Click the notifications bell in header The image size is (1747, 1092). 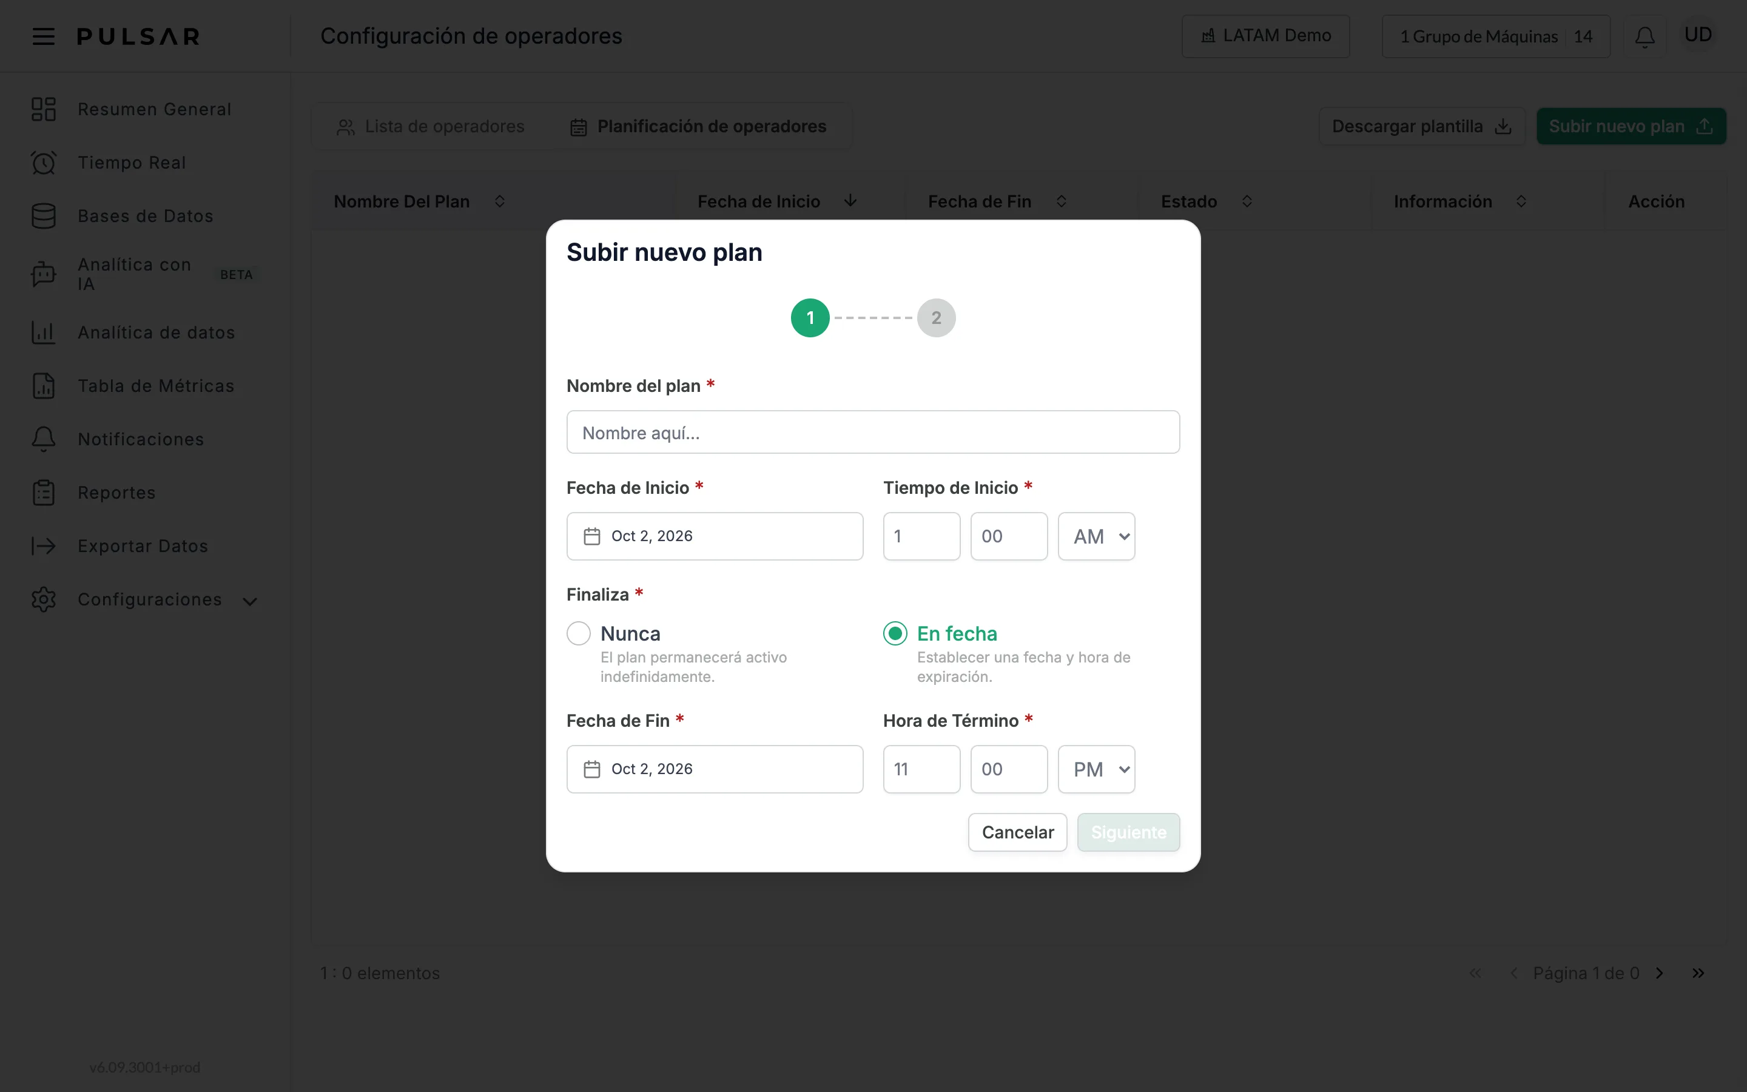[1644, 36]
